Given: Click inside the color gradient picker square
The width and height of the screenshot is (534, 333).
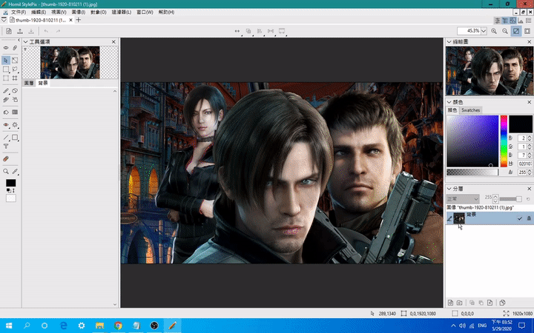Looking at the screenshot, I should click(x=472, y=141).
